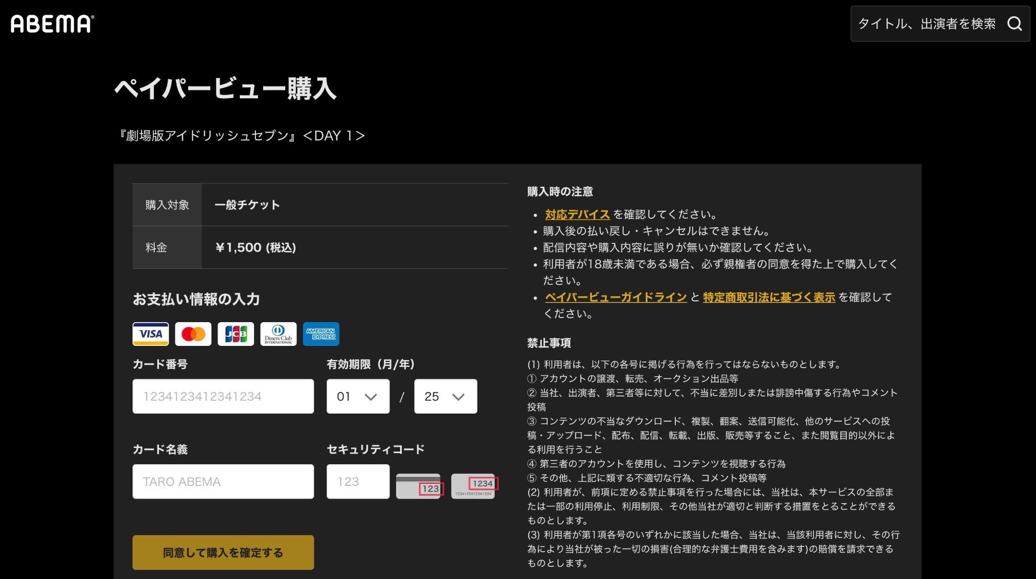
Task: Click the 利用者が18歳未満である場合 notice
Action: pos(720,272)
